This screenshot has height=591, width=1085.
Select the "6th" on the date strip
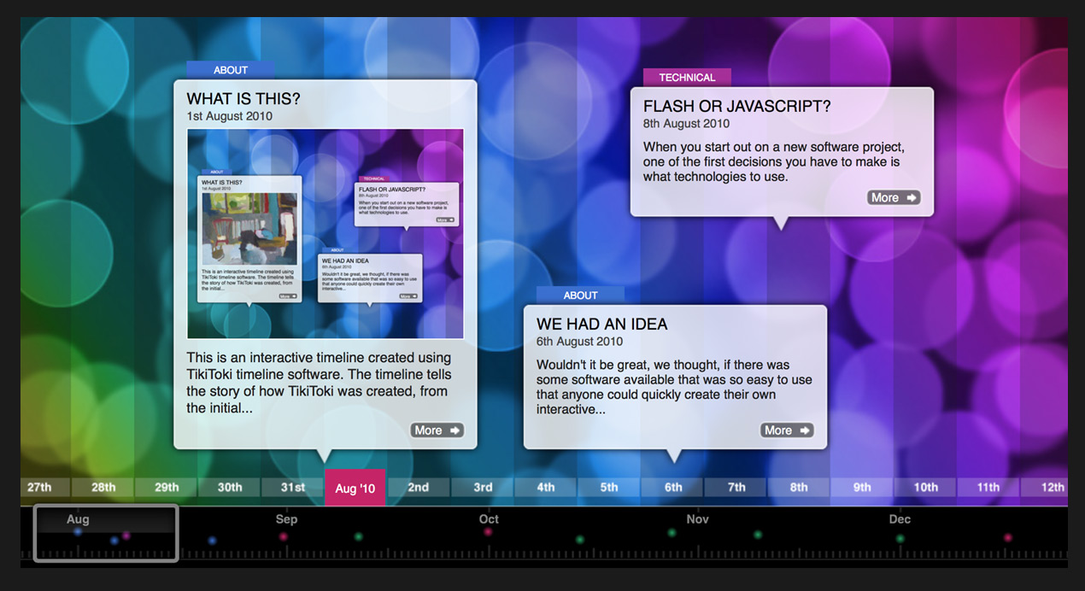[672, 486]
